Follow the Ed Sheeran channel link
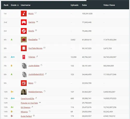 click(25, 107)
